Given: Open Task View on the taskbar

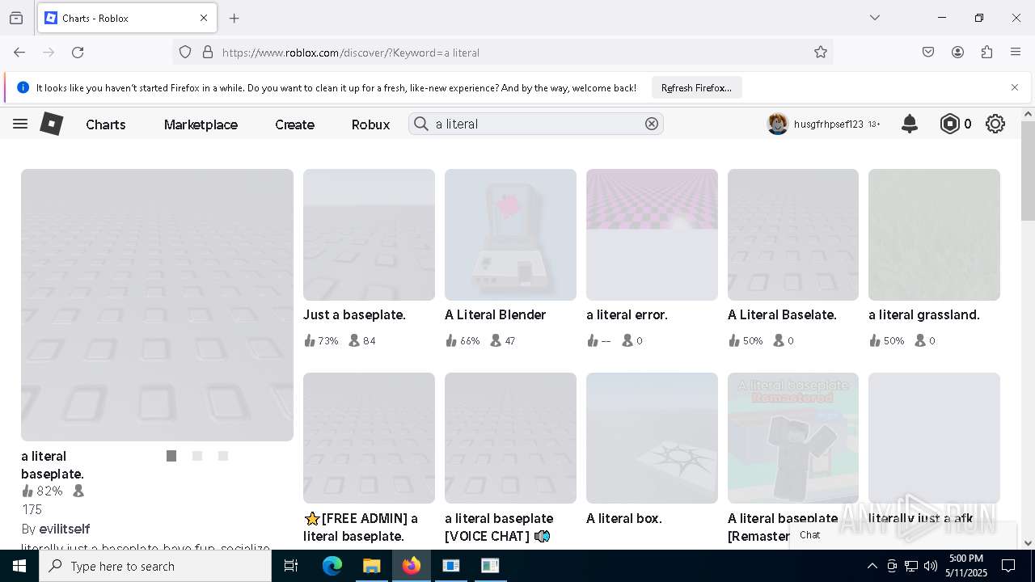Looking at the screenshot, I should pyautogui.click(x=291, y=566).
